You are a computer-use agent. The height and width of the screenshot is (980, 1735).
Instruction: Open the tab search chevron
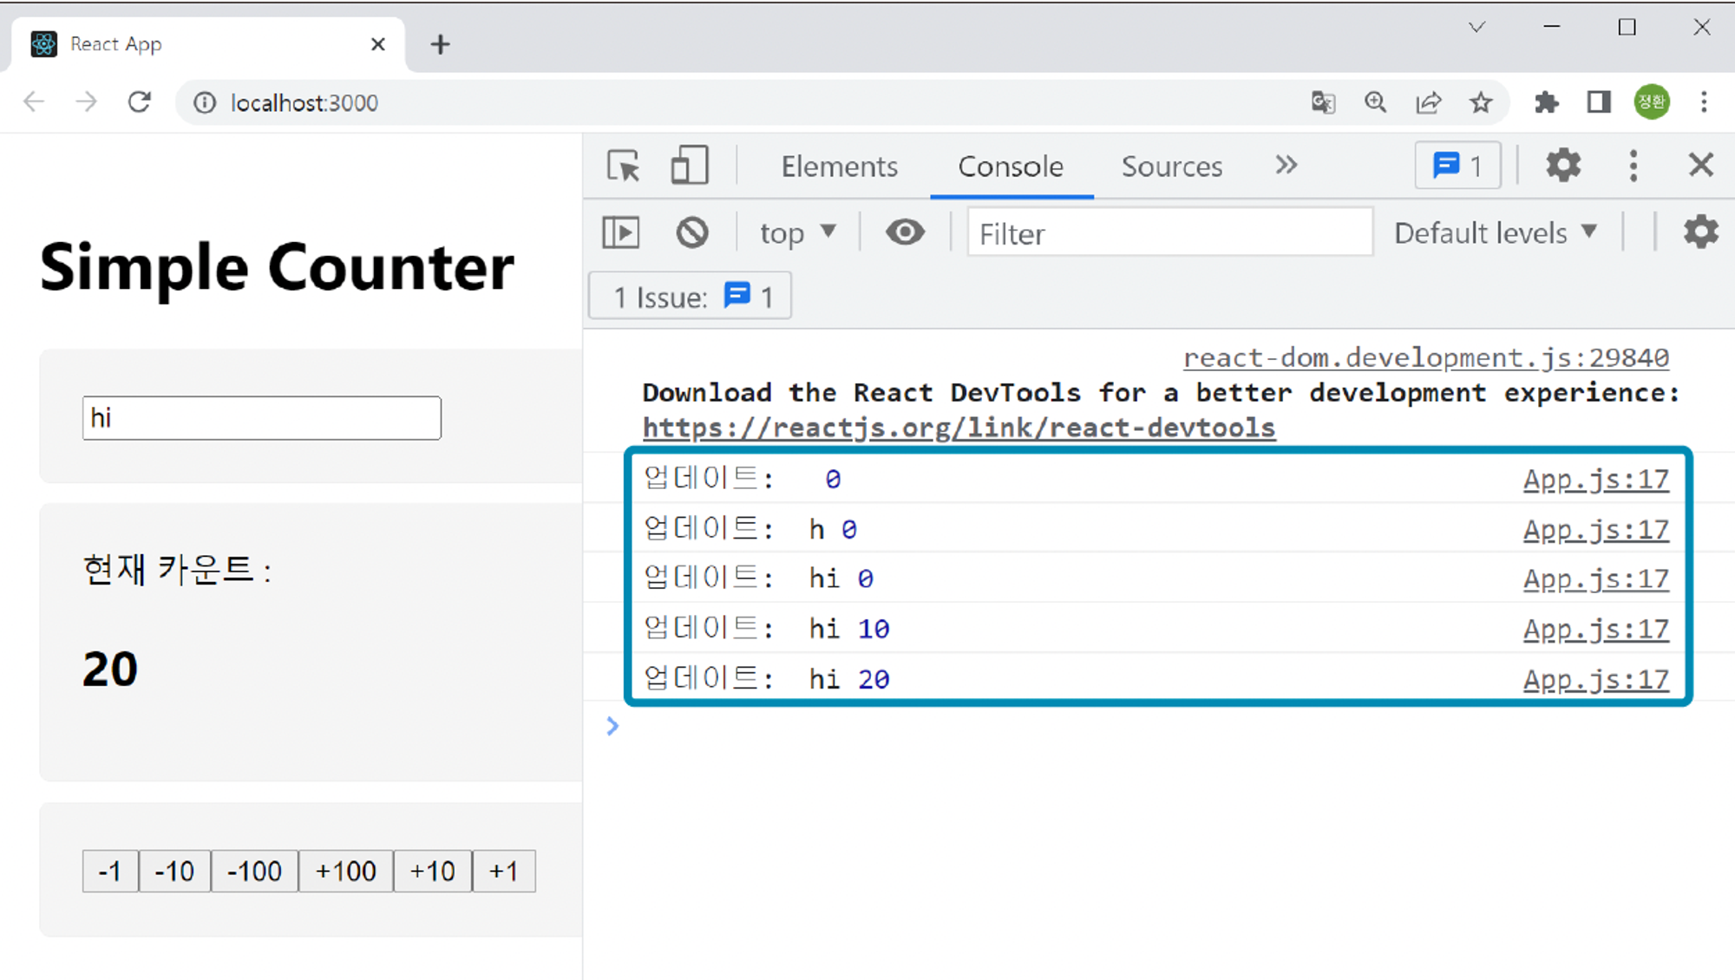coord(1476,28)
